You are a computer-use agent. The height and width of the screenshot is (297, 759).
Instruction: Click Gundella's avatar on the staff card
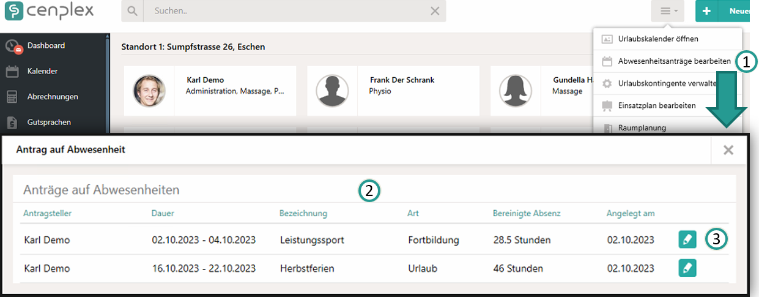pos(515,91)
